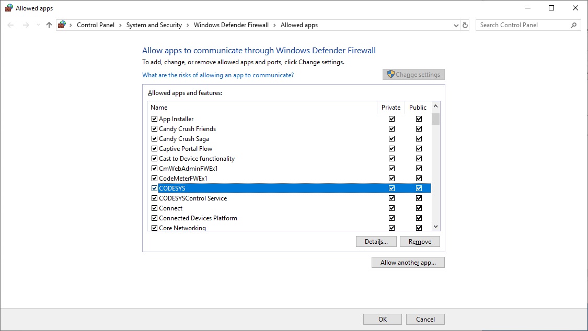
Task: Uncheck Connect Public checkbox
Action: coord(419,208)
